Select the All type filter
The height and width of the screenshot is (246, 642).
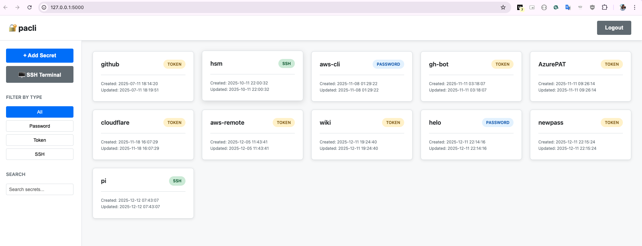[x=40, y=112]
